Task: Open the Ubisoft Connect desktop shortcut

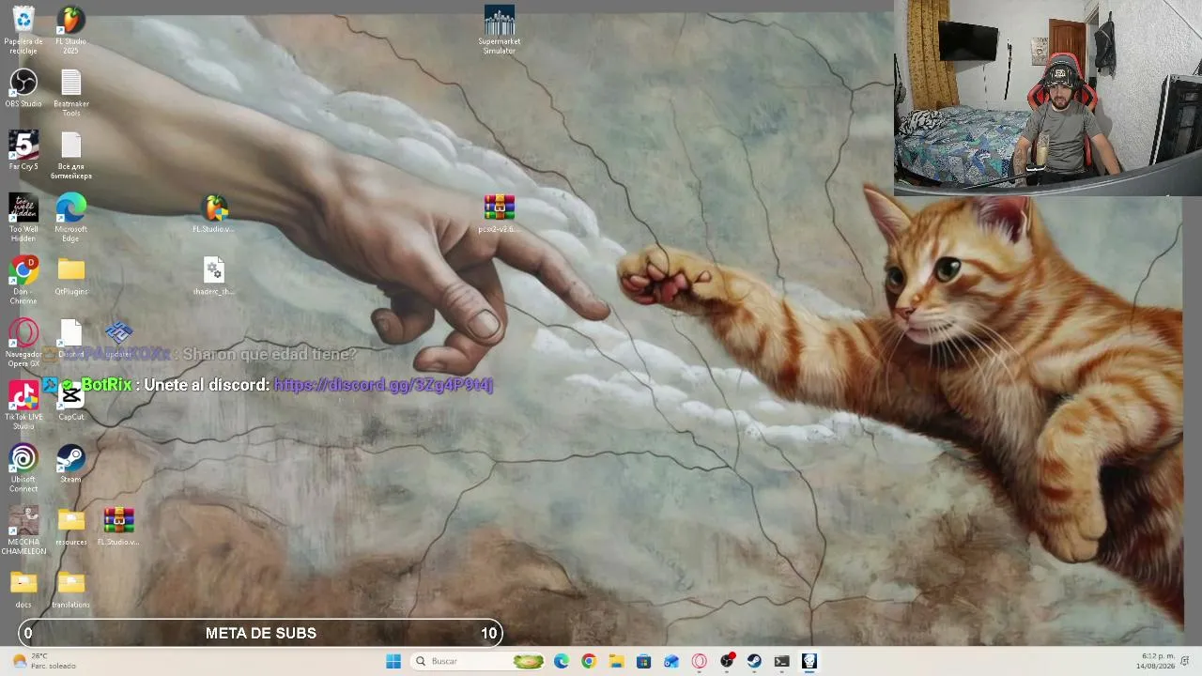Action: tap(23, 469)
